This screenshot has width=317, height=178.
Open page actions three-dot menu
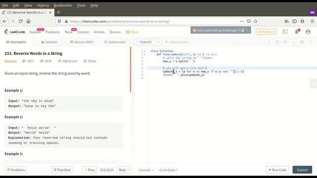tap(242, 21)
